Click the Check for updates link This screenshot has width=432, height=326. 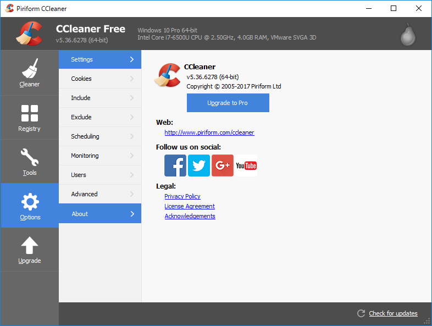[393, 313]
